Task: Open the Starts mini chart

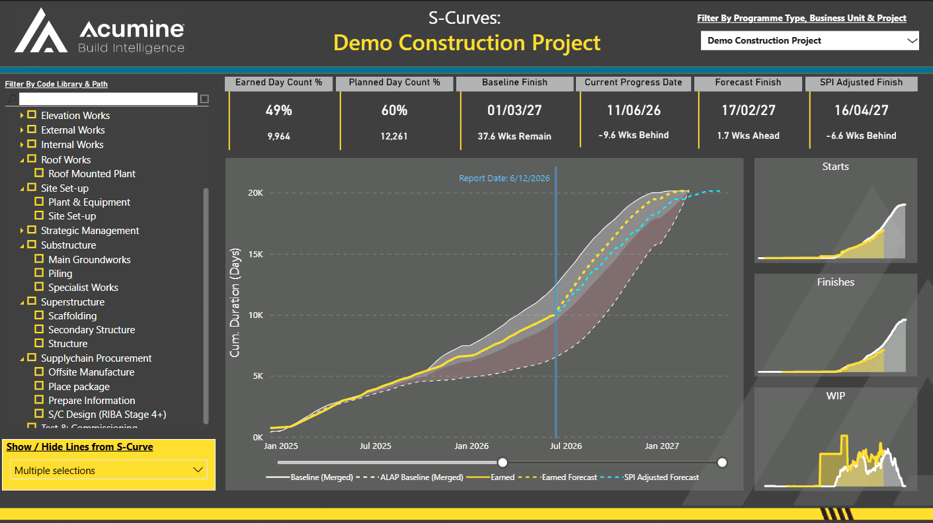Action: [836, 210]
